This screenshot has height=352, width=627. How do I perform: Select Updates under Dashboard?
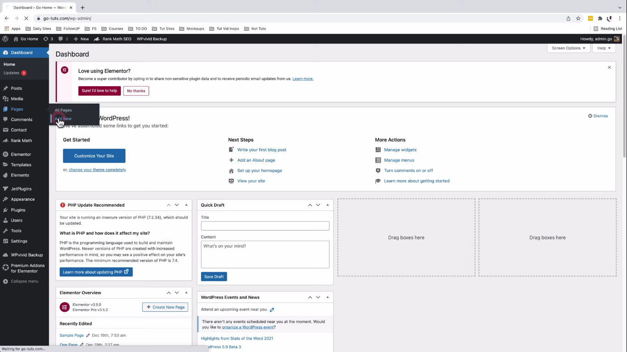click(11, 73)
